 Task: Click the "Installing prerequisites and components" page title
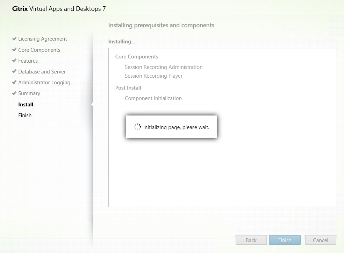point(161,25)
